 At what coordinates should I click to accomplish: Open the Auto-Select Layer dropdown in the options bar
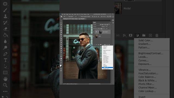coord(76,17)
